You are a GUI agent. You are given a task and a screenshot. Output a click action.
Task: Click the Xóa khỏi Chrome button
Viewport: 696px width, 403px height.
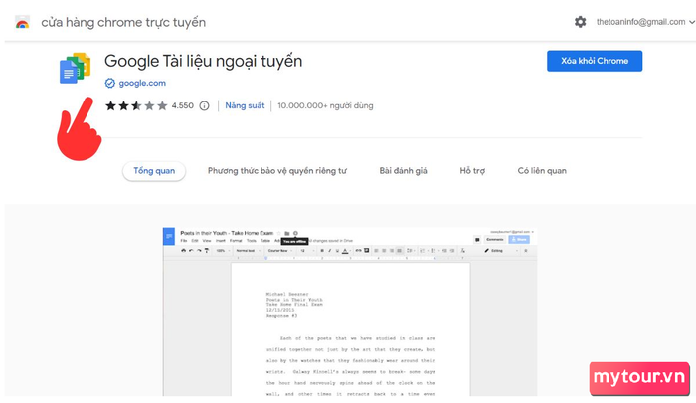coord(595,61)
